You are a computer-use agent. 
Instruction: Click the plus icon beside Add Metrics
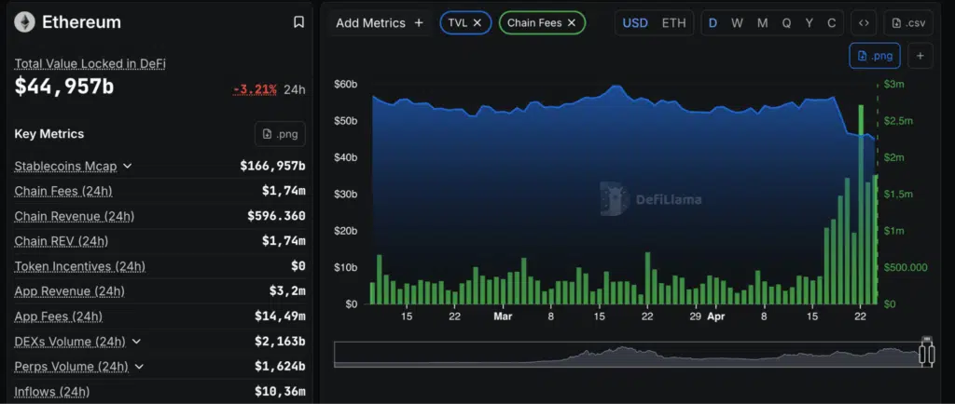pyautogui.click(x=419, y=23)
